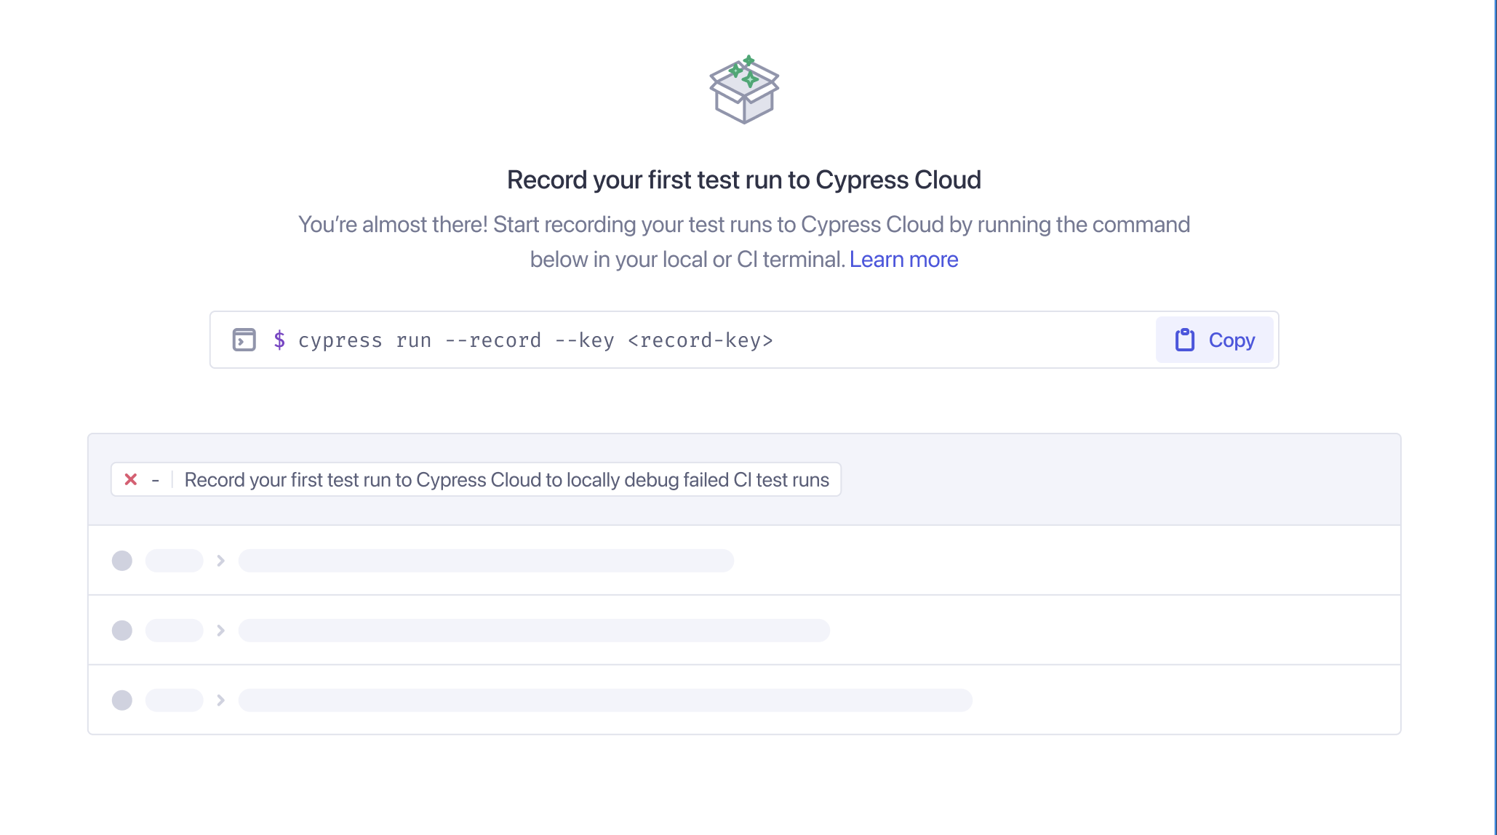
Task: Open the Learn more link
Action: click(903, 259)
